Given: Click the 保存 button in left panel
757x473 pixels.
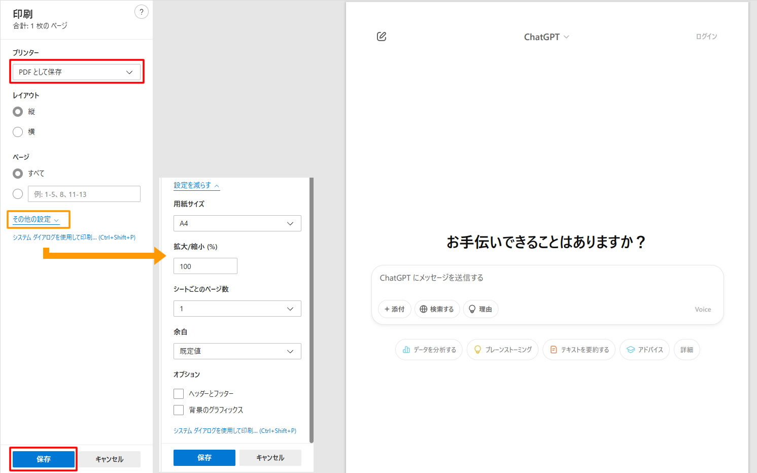Looking at the screenshot, I should (x=44, y=459).
